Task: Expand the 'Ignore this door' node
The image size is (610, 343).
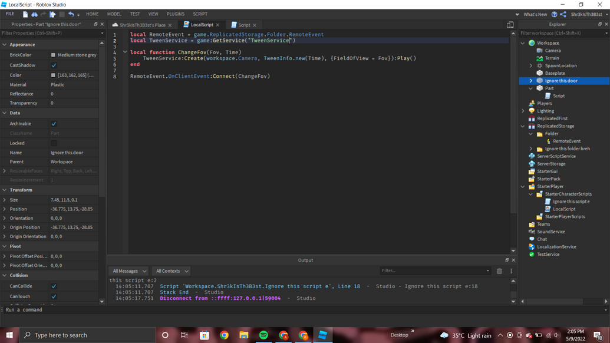Action: click(x=530, y=81)
